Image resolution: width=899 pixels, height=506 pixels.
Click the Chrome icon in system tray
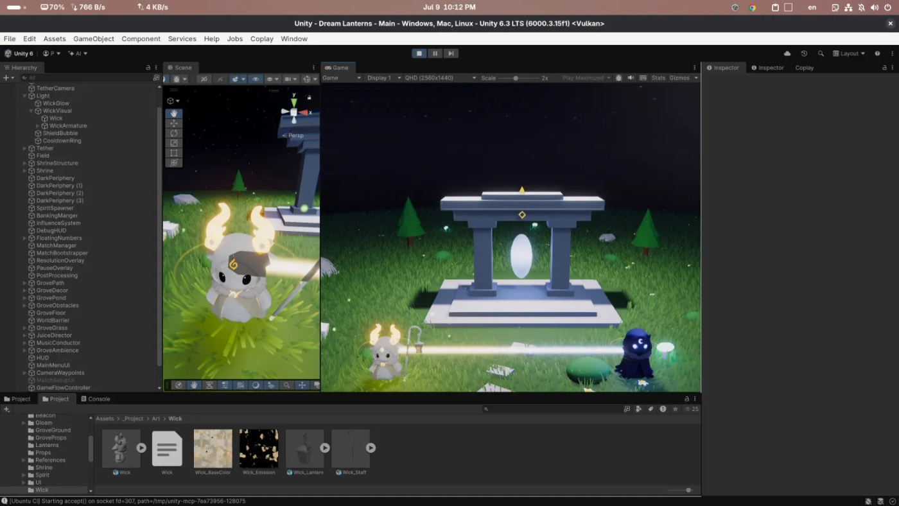coord(753,8)
